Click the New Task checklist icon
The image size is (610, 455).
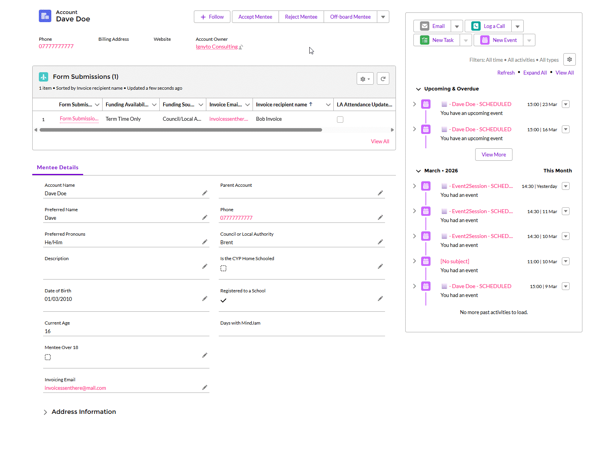pos(425,40)
